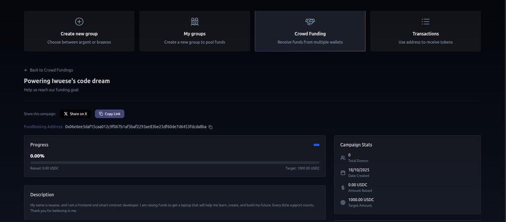506x222 pixels.
Task: Click the 18/10/2025 date value
Action: pos(359,170)
